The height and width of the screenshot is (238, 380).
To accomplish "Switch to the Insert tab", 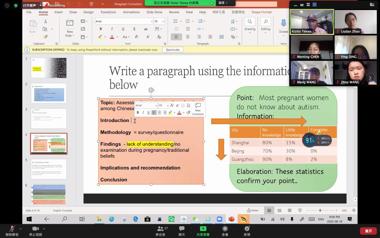I will (58, 12).
